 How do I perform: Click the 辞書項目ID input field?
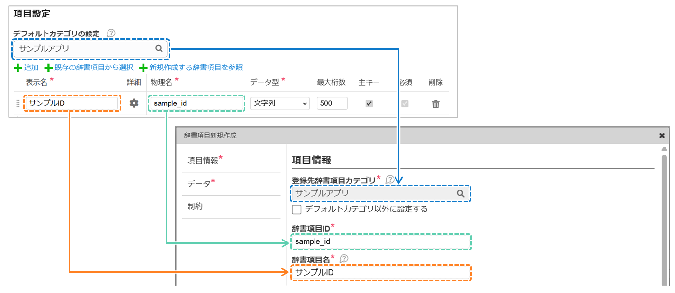(380, 242)
